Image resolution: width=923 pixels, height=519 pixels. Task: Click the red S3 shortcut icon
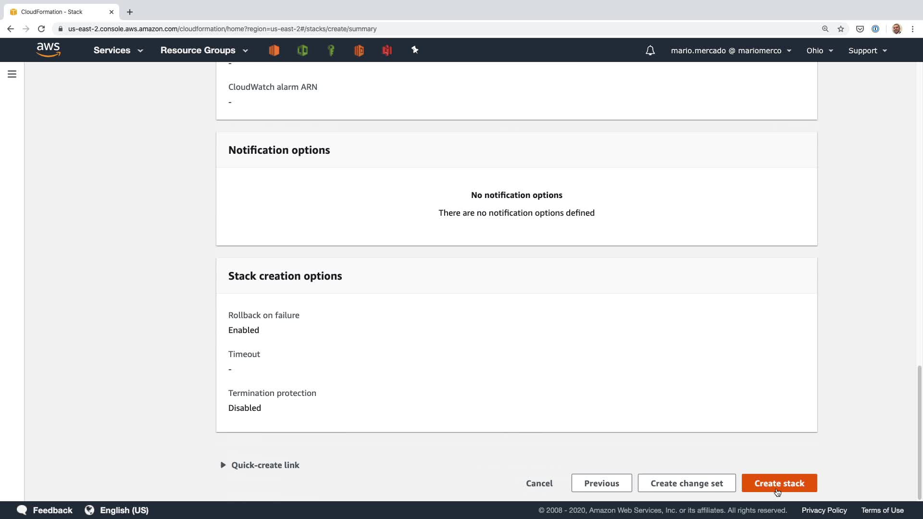pyautogui.click(x=387, y=50)
